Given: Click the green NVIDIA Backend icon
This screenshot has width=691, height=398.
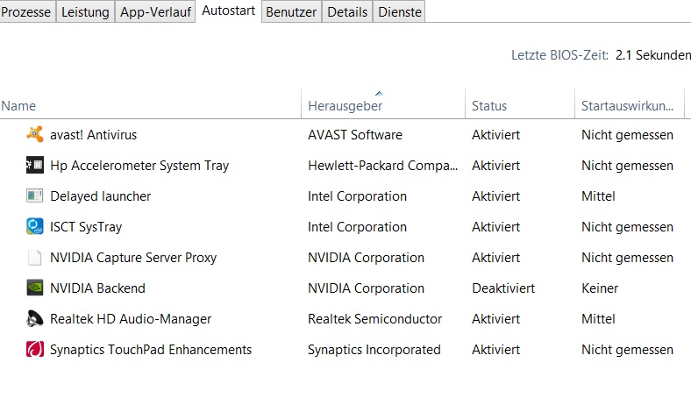Looking at the screenshot, I should click(x=34, y=288).
